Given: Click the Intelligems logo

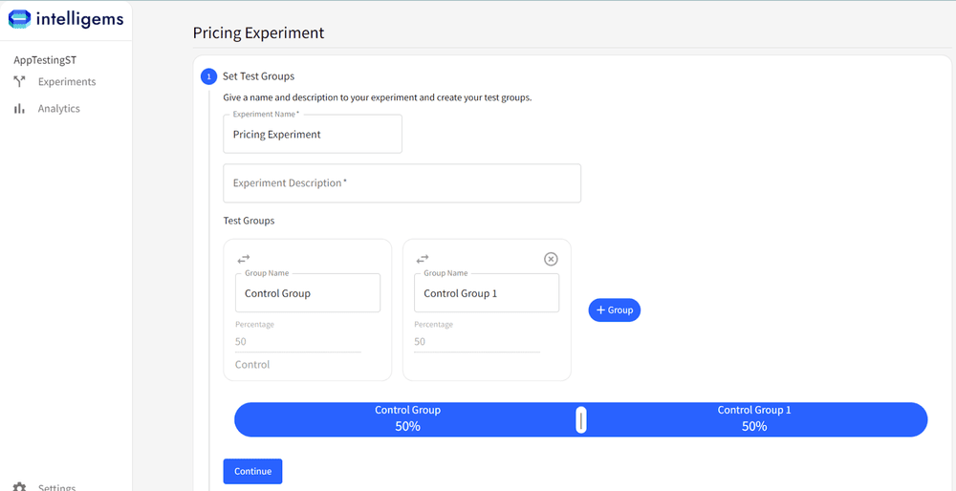Looking at the screenshot, I should 66,19.
